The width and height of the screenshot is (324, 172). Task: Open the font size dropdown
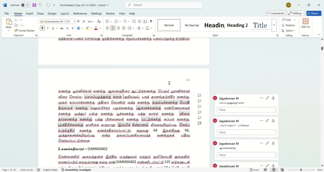(74, 21)
